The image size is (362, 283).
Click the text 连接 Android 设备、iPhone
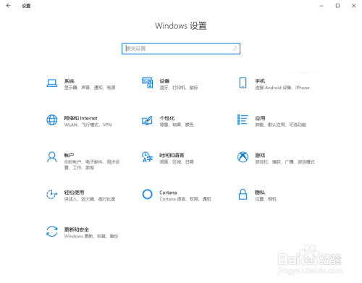tap(282, 88)
